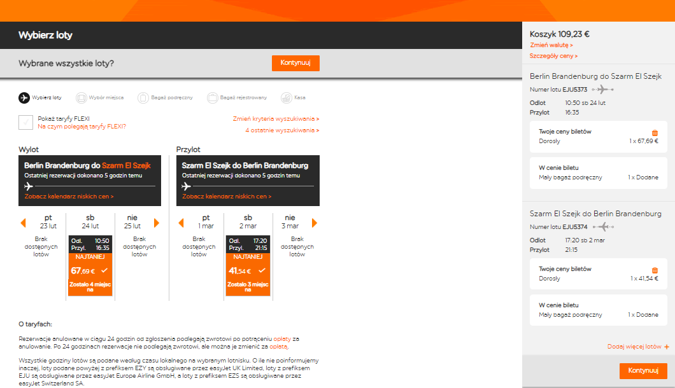Click the Wybór miejsca seat step icon
This screenshot has height=388, width=675.
(x=81, y=98)
